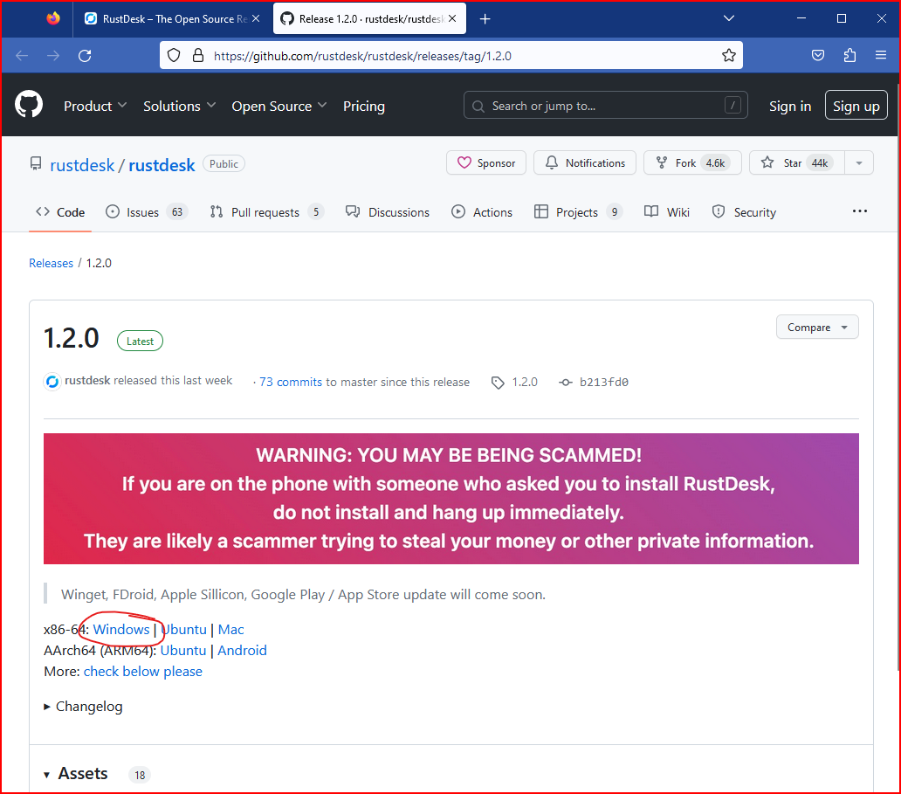901x794 pixels.
Task: Click the commit icon beside b213fd0
Action: [566, 383]
